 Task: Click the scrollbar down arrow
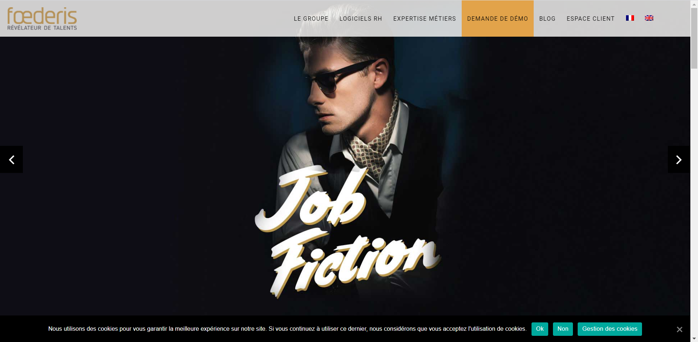694,339
